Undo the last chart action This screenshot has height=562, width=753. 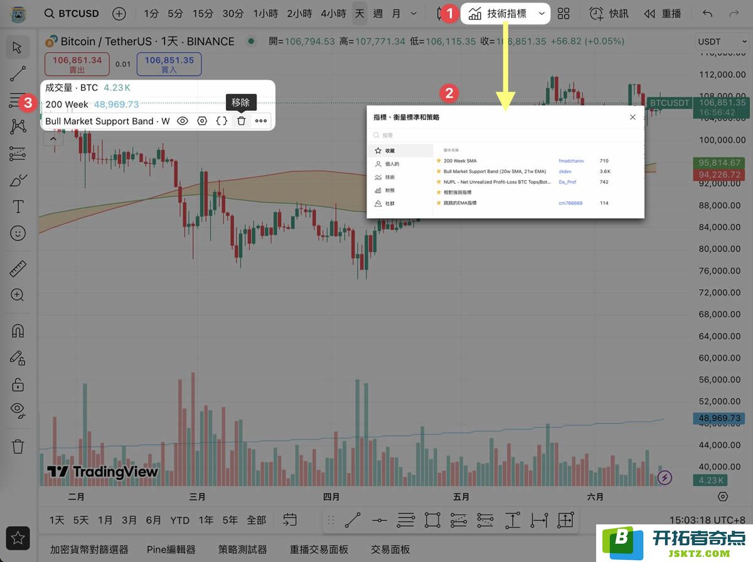coord(708,13)
